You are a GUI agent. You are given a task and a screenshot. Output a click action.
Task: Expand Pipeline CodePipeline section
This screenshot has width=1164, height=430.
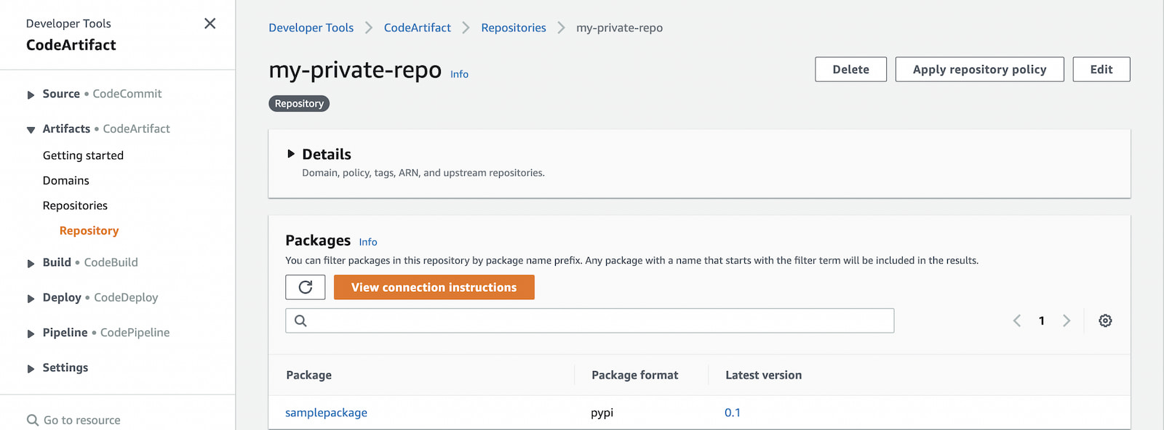(x=31, y=333)
